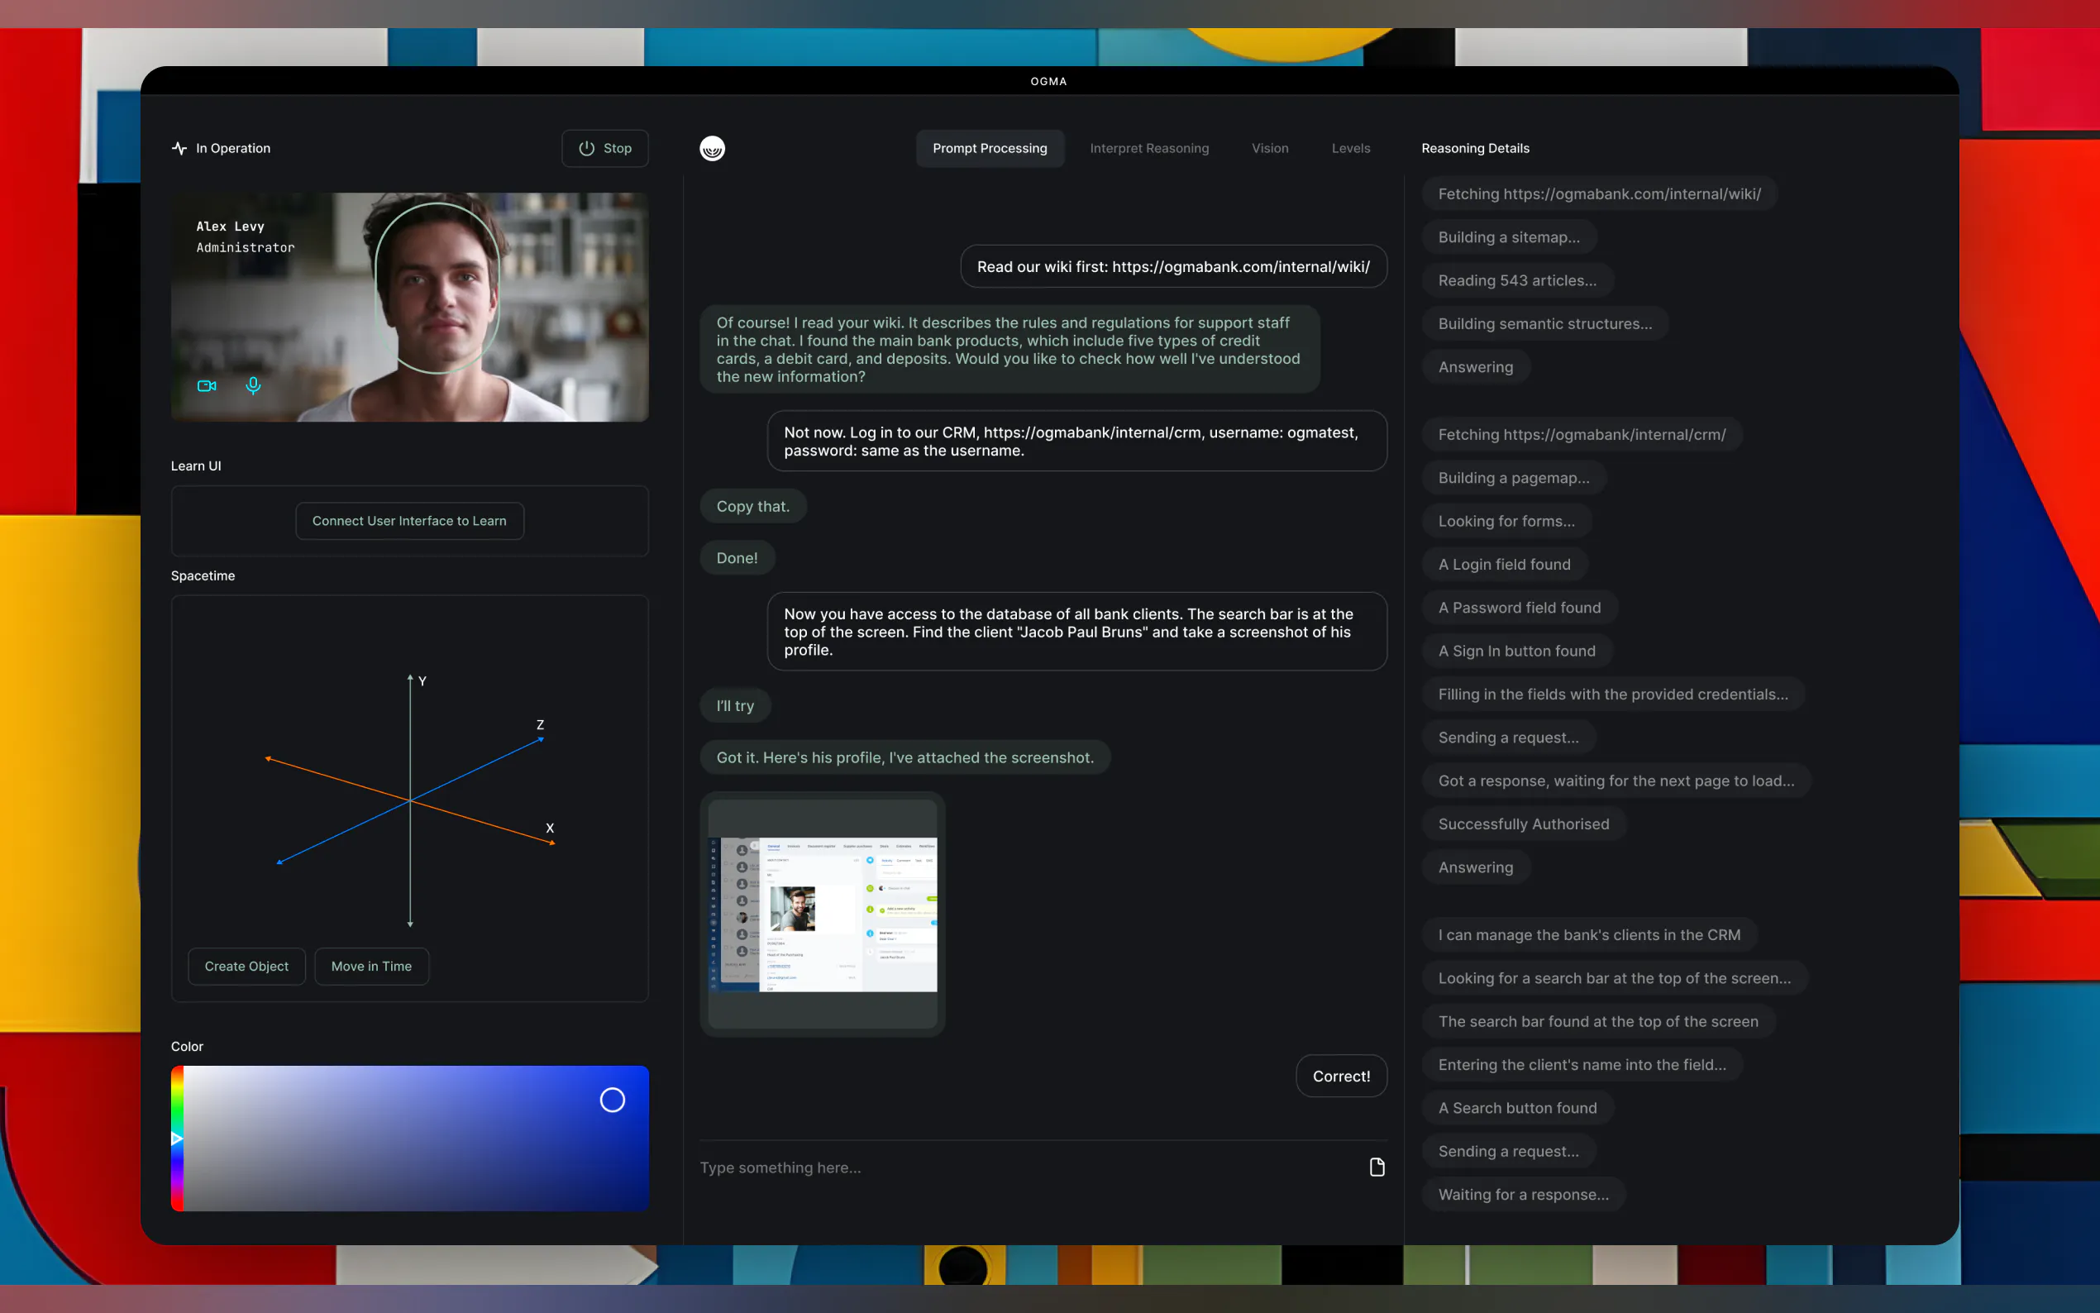Select the Levels tab

click(x=1350, y=149)
